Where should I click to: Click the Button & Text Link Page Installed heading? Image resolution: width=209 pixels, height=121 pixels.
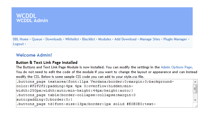47,62
